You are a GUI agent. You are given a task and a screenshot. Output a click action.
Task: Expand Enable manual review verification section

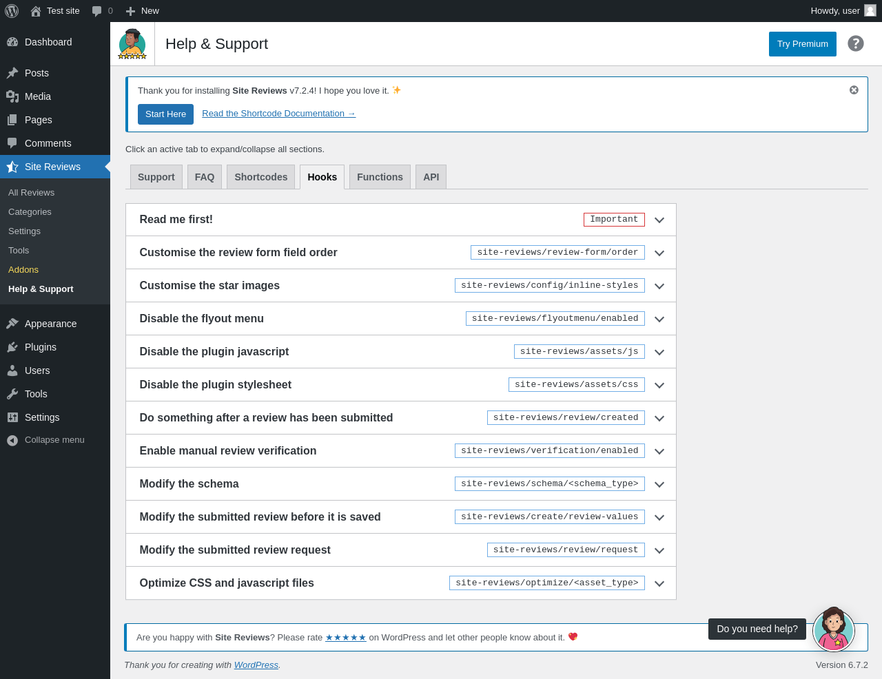(x=401, y=451)
